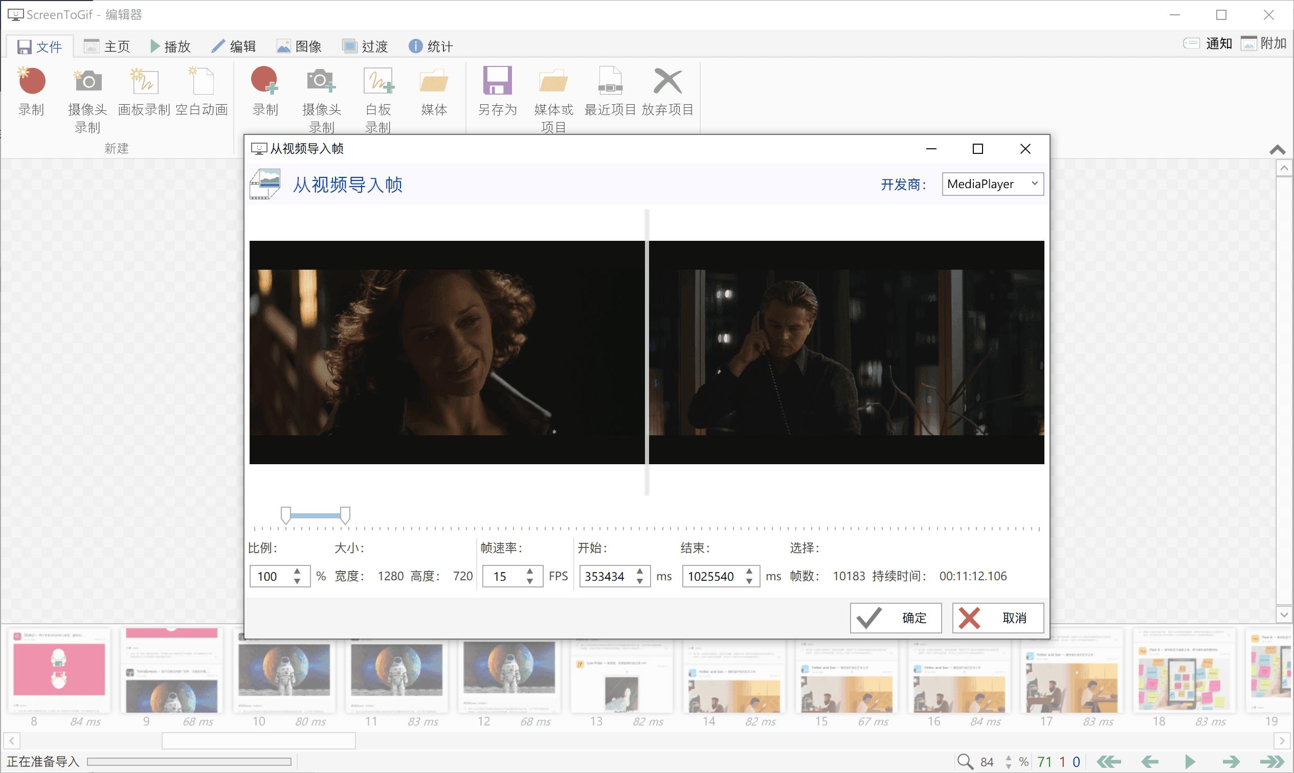Click the zoom magnifier icon

[965, 762]
